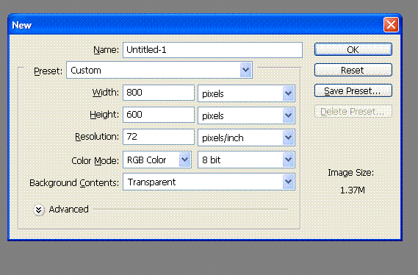Click the Background Contents label
The image size is (418, 275).
74,182
